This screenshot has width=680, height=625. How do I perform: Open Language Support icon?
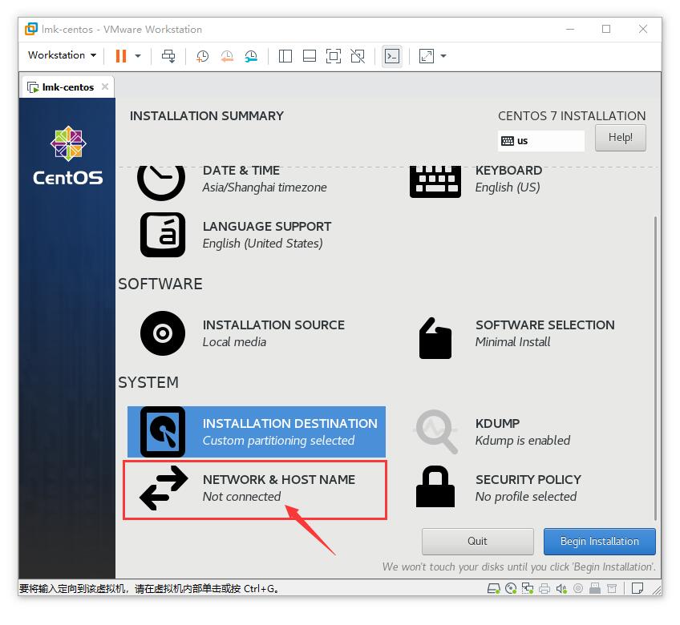pyautogui.click(x=163, y=235)
